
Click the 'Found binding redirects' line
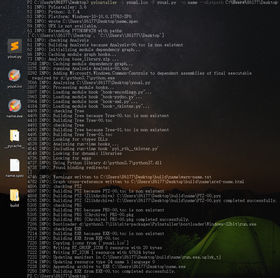[68, 167]
